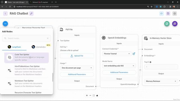This screenshot has width=180, height=101.
Task: Click the OpenAI Embeddings node title
Action: (117, 38)
